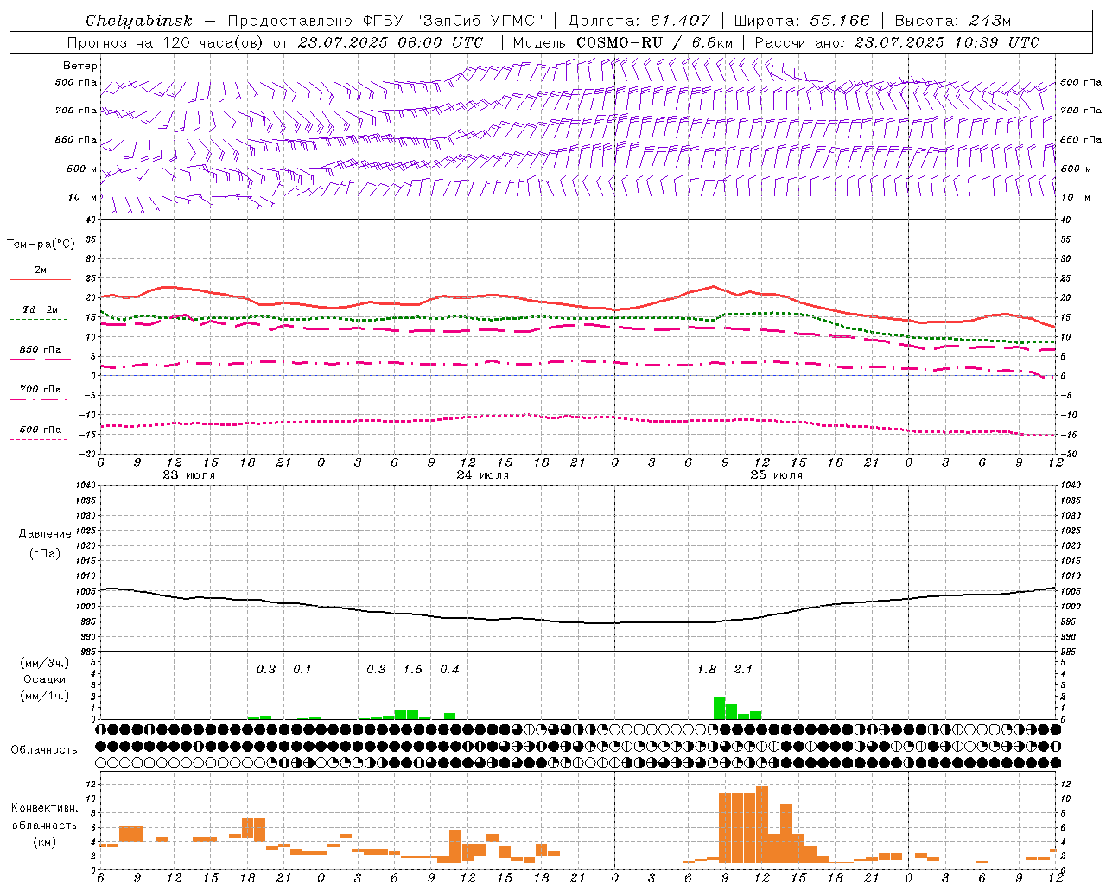The image size is (1106, 885).
Task: Click the 1.8 precipitation value
Action: [707, 669]
